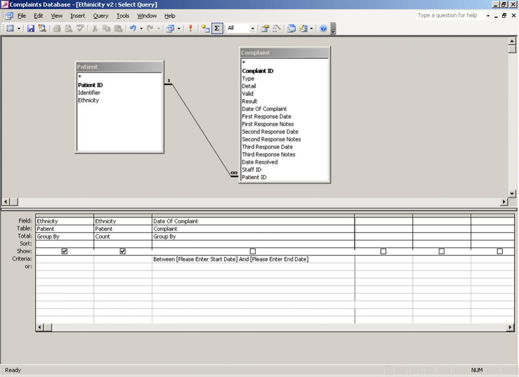Uncheck Show for first Ethnicity column

tap(65, 252)
